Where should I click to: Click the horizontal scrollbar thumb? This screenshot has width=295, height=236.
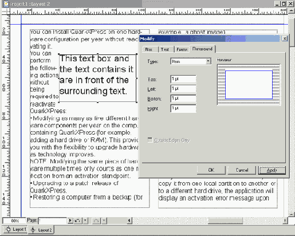[x=225, y=221]
